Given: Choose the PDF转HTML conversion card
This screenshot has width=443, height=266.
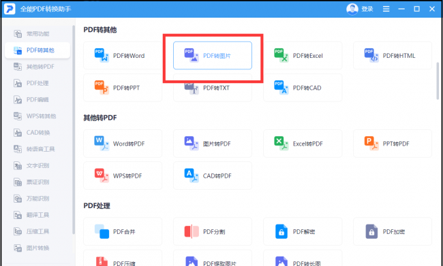Looking at the screenshot, I should [x=393, y=56].
